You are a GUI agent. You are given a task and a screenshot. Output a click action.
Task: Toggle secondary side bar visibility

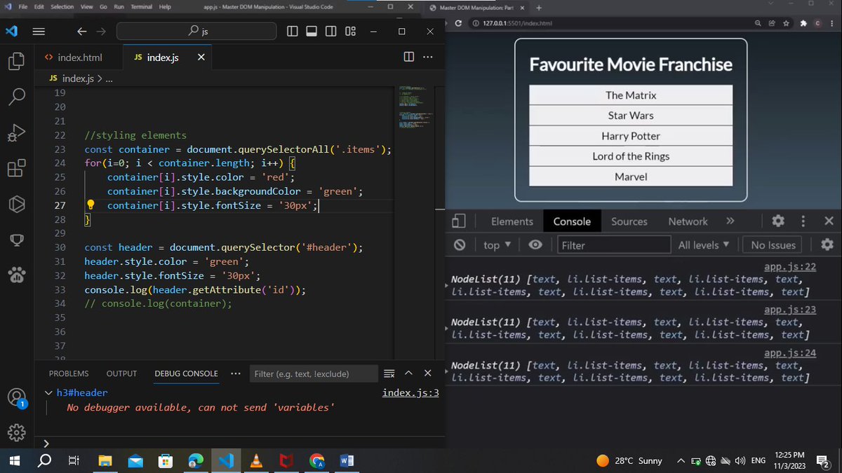click(331, 32)
